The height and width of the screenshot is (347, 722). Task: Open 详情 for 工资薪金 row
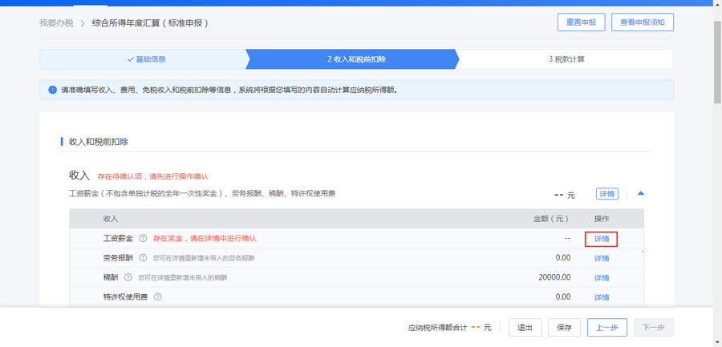pyautogui.click(x=601, y=239)
